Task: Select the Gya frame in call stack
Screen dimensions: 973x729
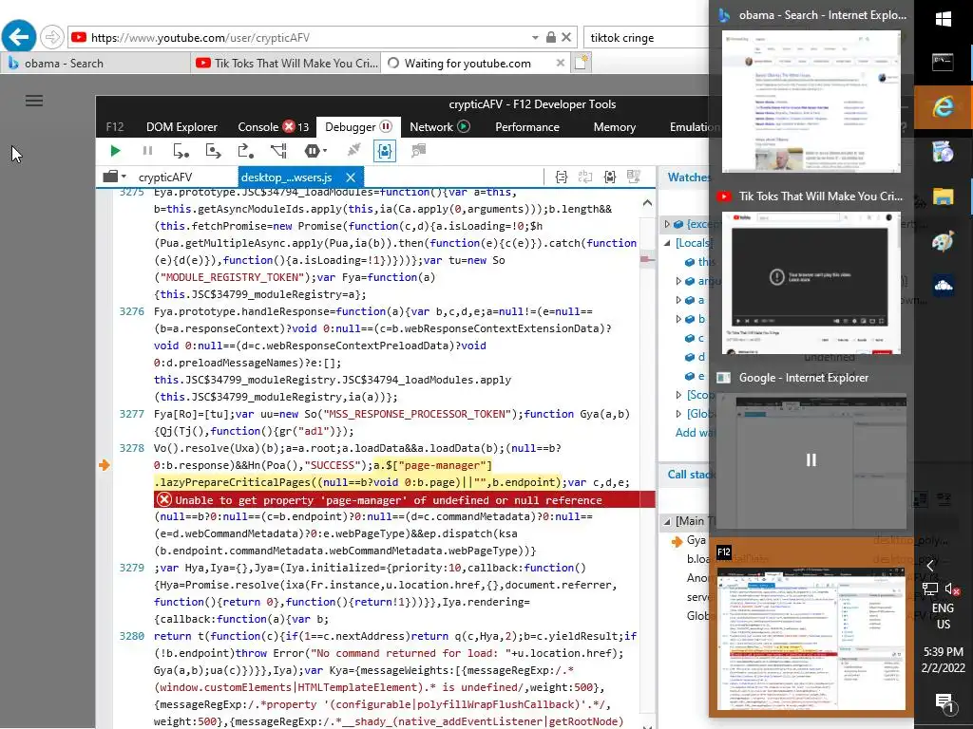Action: [696, 540]
